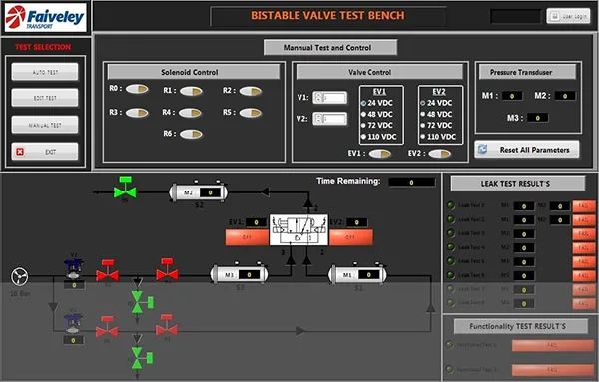
Task: Select 48 VDC under EV1
Action: tap(377, 114)
